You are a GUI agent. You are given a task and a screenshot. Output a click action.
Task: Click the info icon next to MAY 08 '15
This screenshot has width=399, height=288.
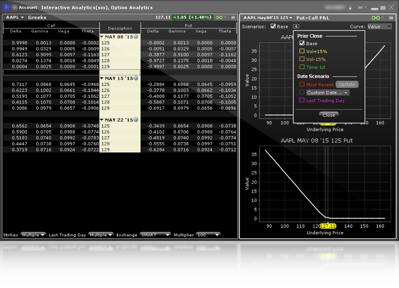[136, 37]
